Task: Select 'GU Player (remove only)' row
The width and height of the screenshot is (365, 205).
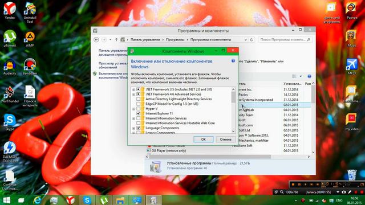Action: [169, 150]
